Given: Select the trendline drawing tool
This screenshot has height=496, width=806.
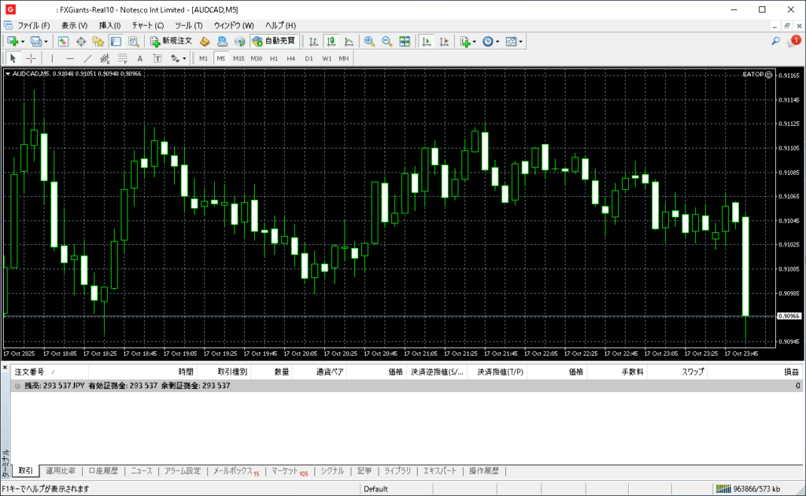Looking at the screenshot, I should click(x=87, y=58).
